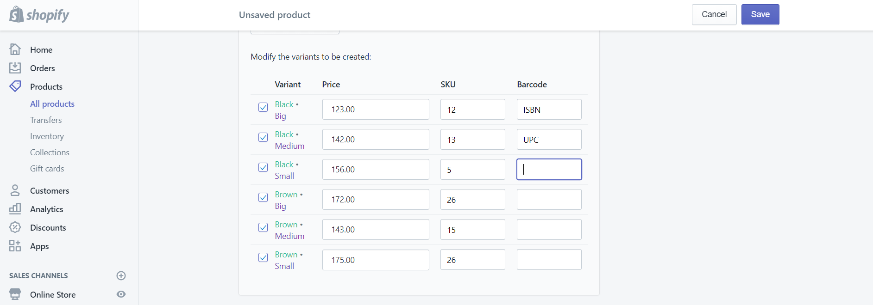
Task: Edit price 175.00 for Brown Small
Action: tap(376, 260)
